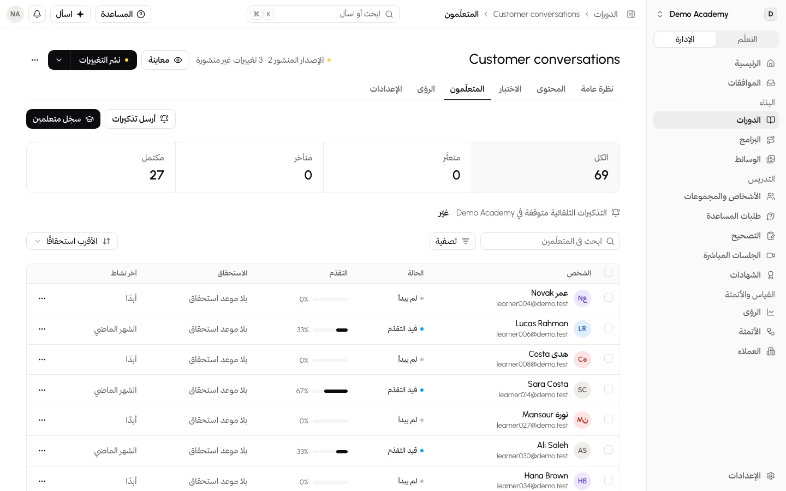Open الإعدادات settings at sidebar bottom
The image size is (786, 491).
[716, 476]
